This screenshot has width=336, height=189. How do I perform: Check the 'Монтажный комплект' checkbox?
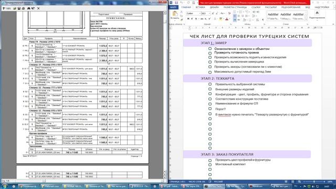point(210,164)
